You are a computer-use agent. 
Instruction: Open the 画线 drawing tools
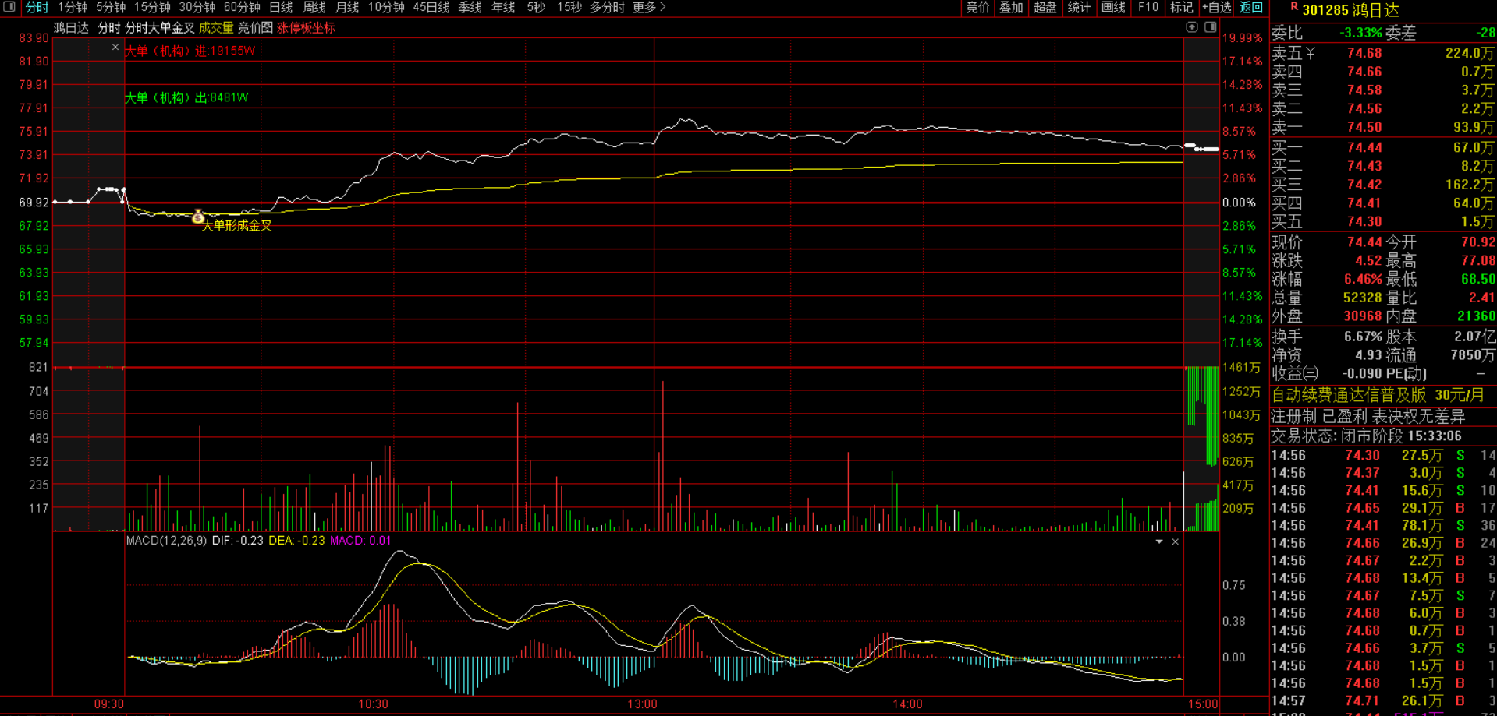(1113, 7)
